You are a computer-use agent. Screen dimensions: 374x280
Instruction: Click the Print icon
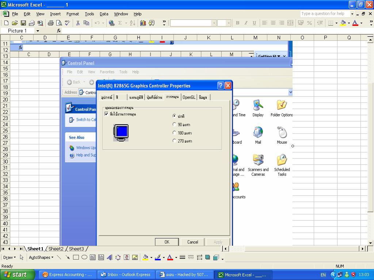[50, 23]
